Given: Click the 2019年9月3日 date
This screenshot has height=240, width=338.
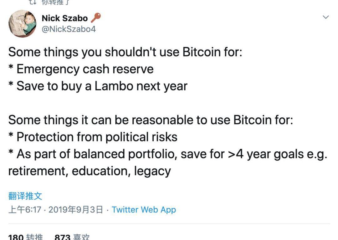Looking at the screenshot, I should point(76,210).
